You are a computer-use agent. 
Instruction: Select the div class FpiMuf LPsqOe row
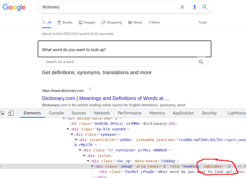(x=172, y=172)
